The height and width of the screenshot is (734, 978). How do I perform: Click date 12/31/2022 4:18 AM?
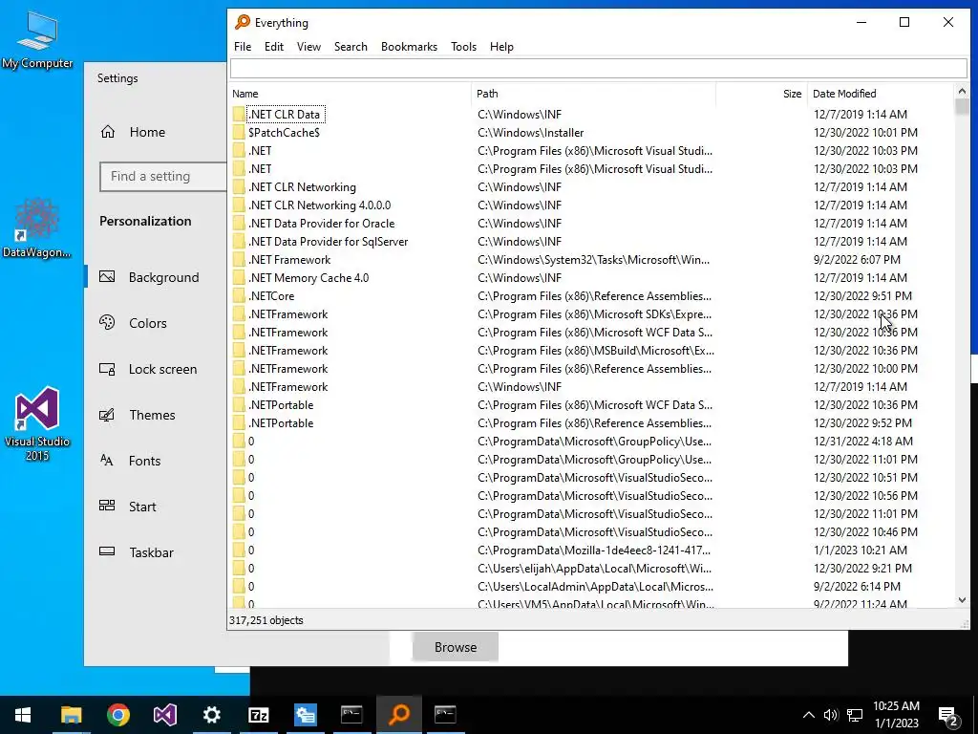coord(863,442)
